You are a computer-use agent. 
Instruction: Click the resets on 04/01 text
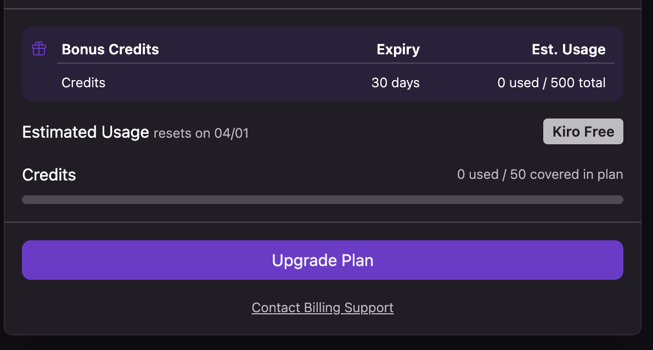coord(201,133)
